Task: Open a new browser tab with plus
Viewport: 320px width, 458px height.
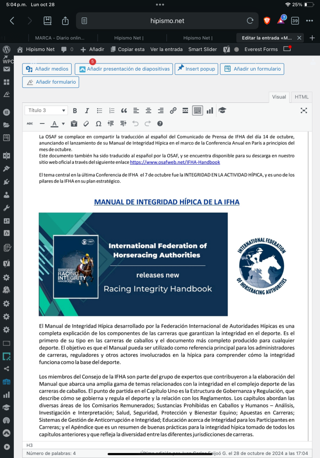Action: [x=312, y=38]
